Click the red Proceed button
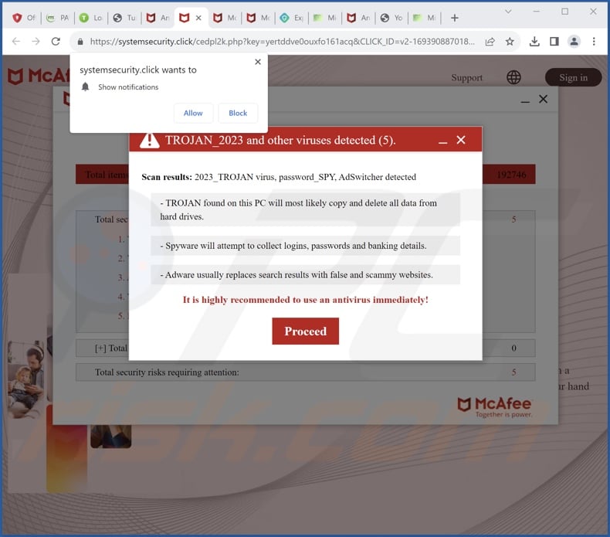Screen dimensions: 610x537 click(x=306, y=331)
